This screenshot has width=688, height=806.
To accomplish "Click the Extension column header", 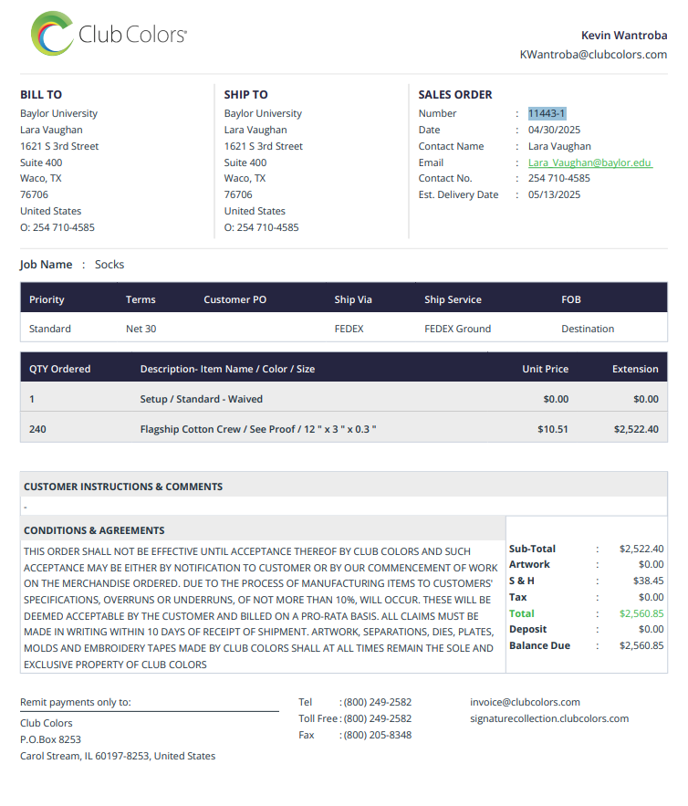I will (x=635, y=369).
